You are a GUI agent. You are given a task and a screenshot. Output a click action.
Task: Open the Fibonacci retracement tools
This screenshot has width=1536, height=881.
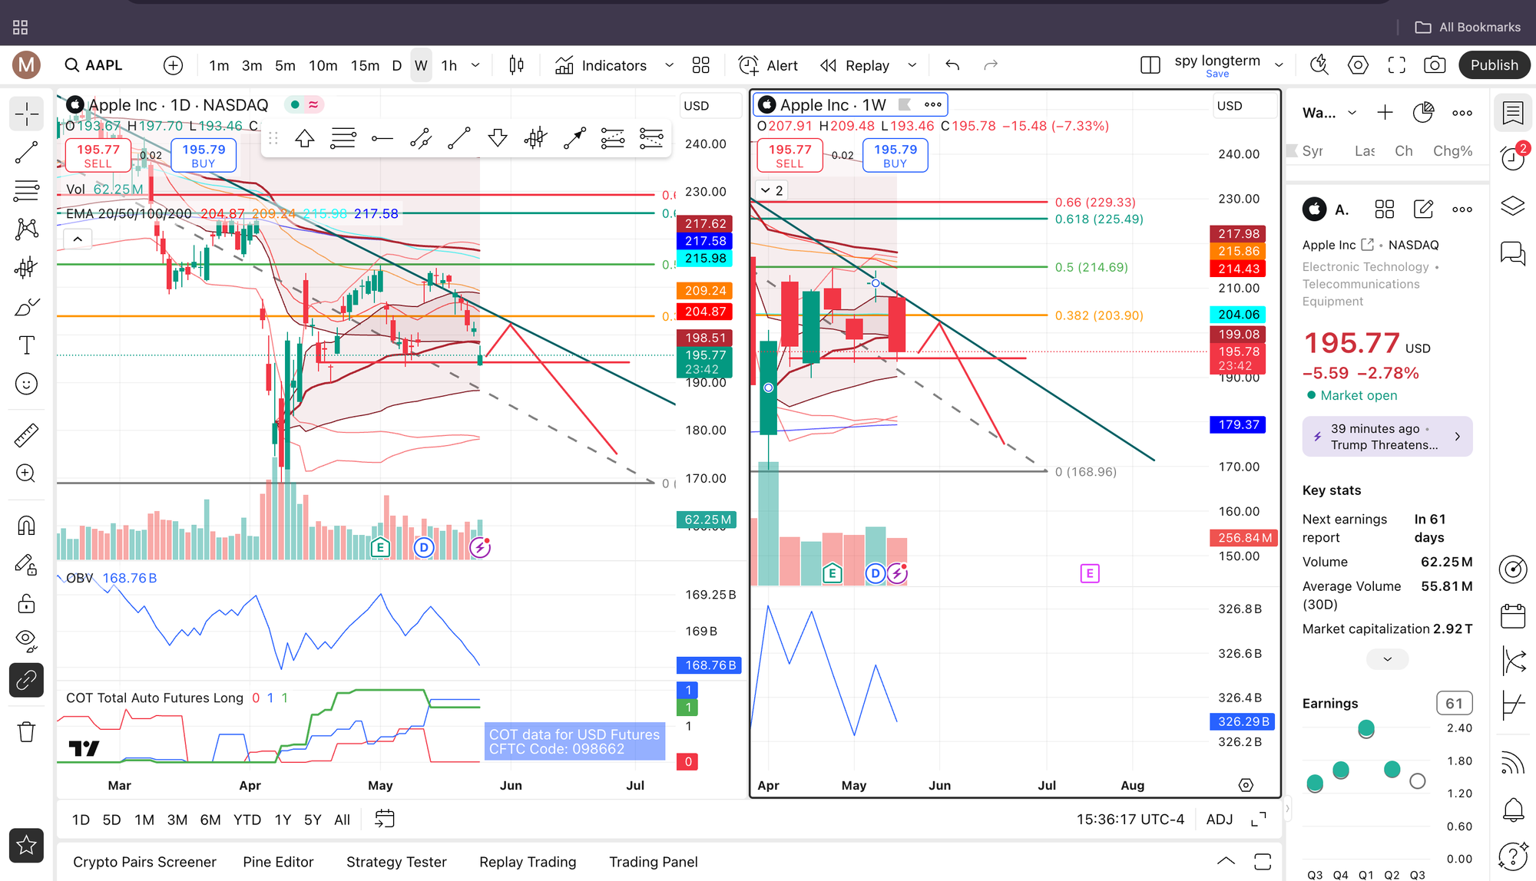[x=26, y=190]
